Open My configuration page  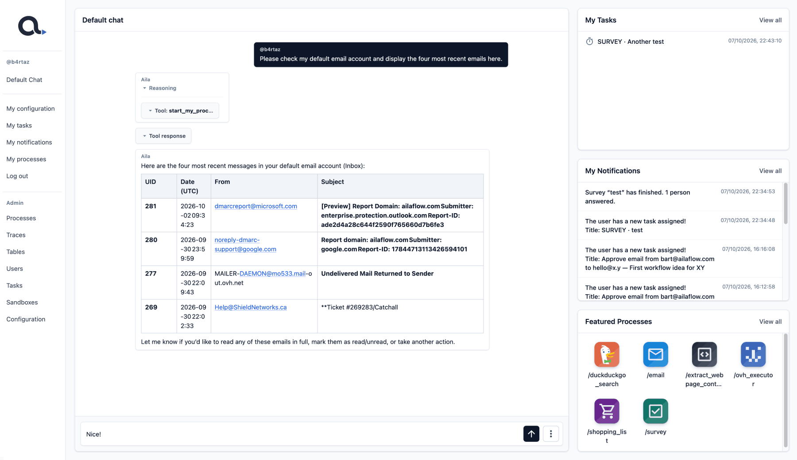pyautogui.click(x=31, y=108)
